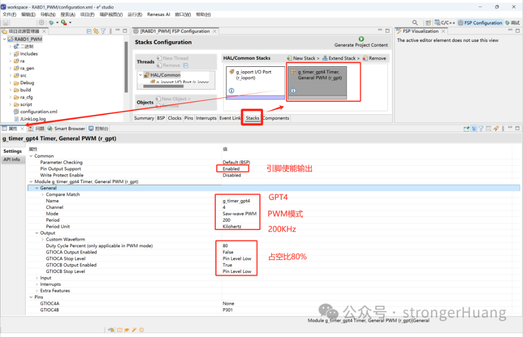Select the g_timer_gpt4 Timer stack block
Screen dimensions: 523x337
tap(317, 83)
